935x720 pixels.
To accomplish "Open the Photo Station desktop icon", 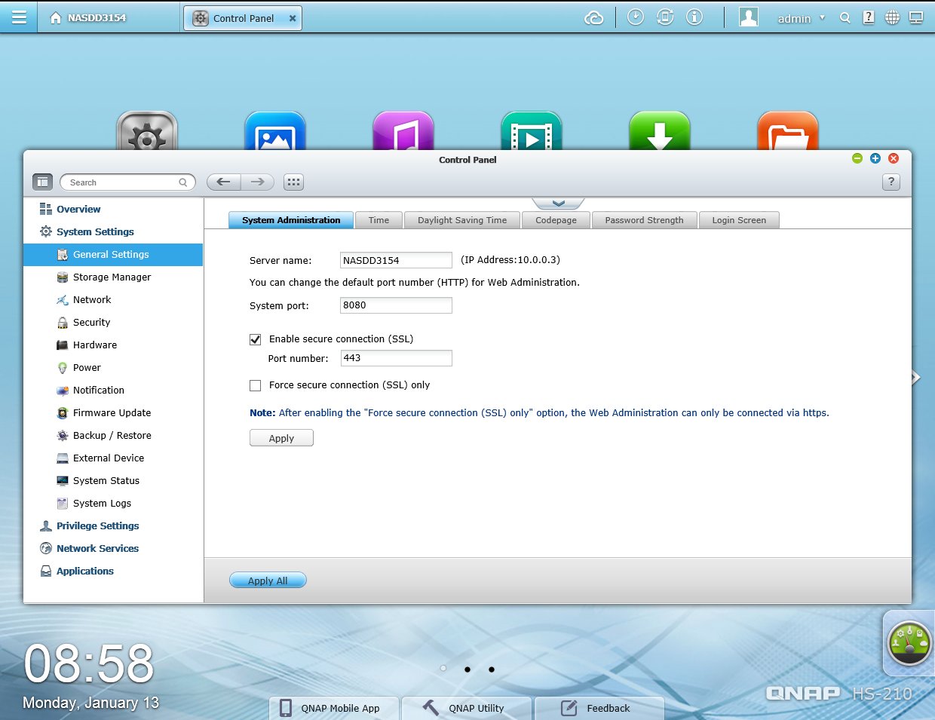I will point(275,131).
